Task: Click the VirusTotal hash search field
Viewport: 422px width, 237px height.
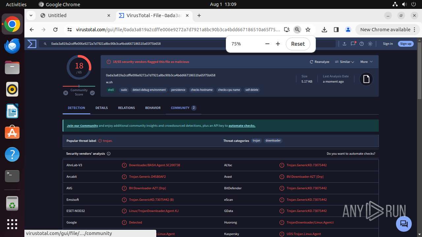Action: pyautogui.click(x=188, y=44)
